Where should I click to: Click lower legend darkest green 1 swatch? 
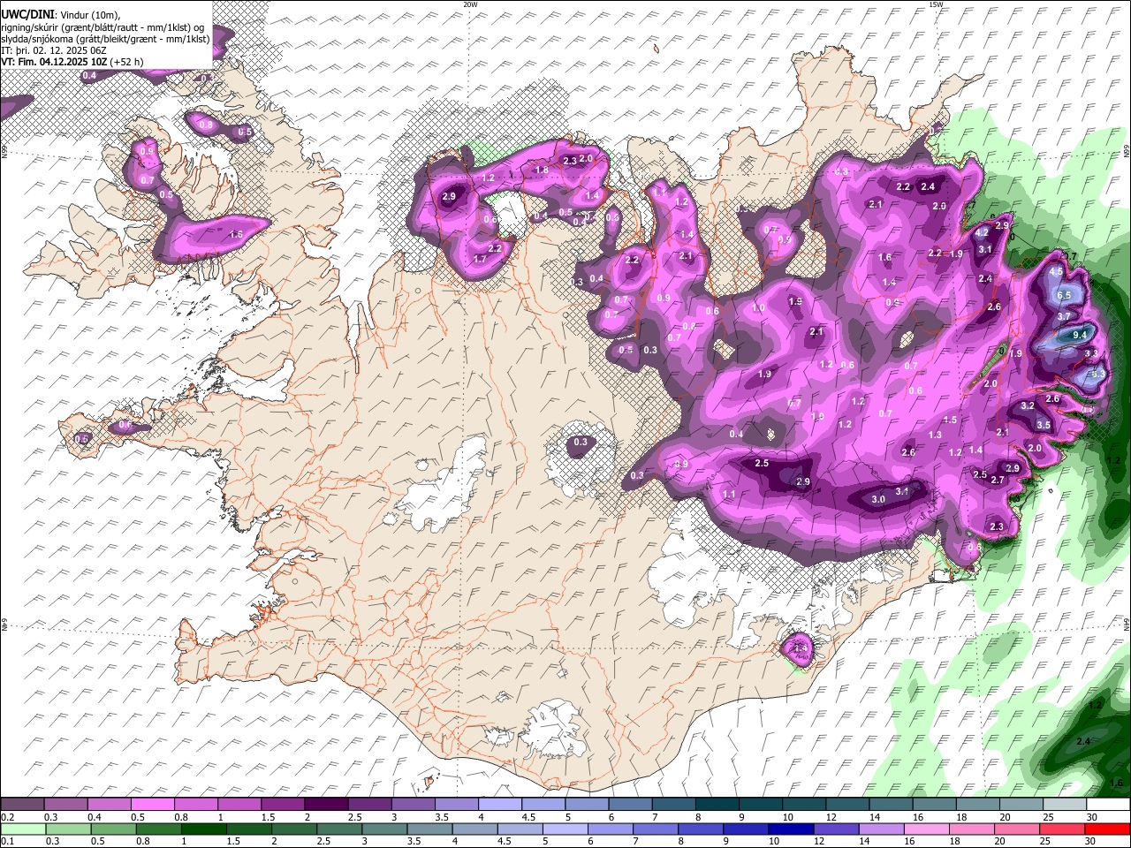pos(203,829)
